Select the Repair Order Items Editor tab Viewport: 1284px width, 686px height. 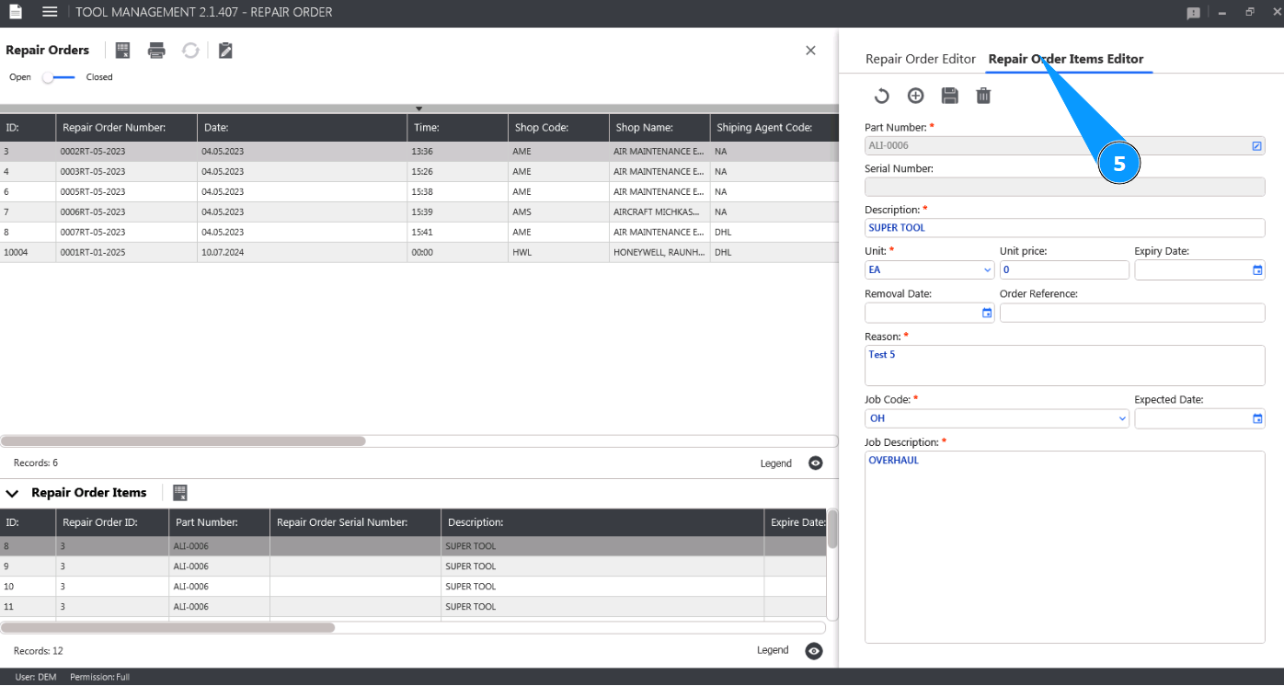pyautogui.click(x=1066, y=59)
